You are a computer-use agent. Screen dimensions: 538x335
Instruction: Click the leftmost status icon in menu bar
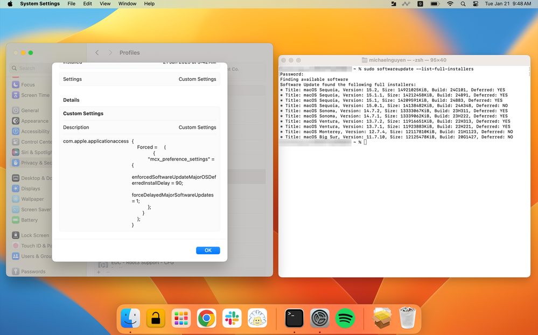[394, 4]
